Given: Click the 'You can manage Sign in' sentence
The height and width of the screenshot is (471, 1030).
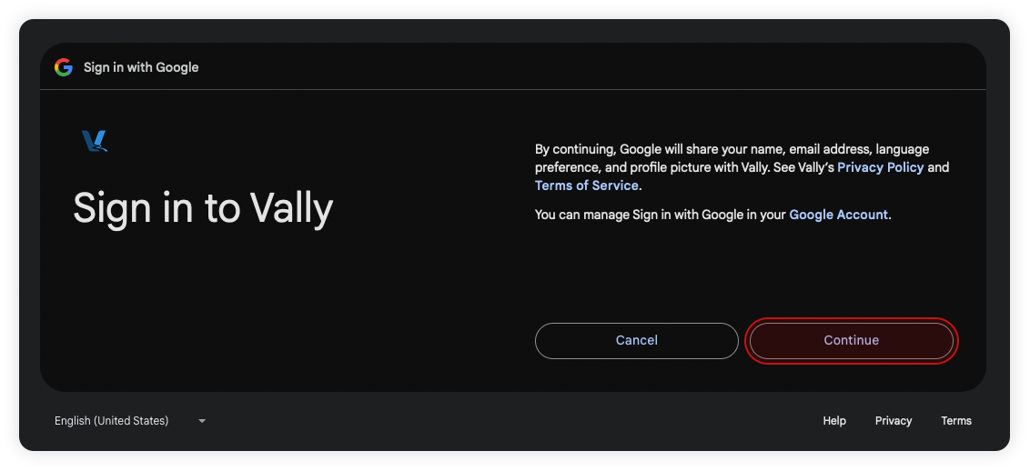Looking at the screenshot, I should [x=661, y=215].
